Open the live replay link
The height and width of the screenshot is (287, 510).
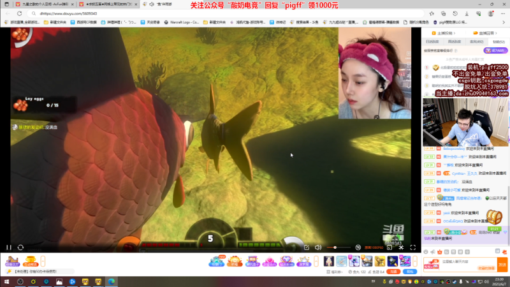485,33
